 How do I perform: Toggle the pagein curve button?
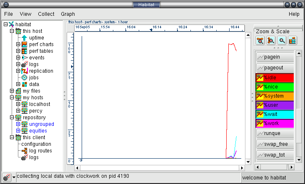pos(275,57)
